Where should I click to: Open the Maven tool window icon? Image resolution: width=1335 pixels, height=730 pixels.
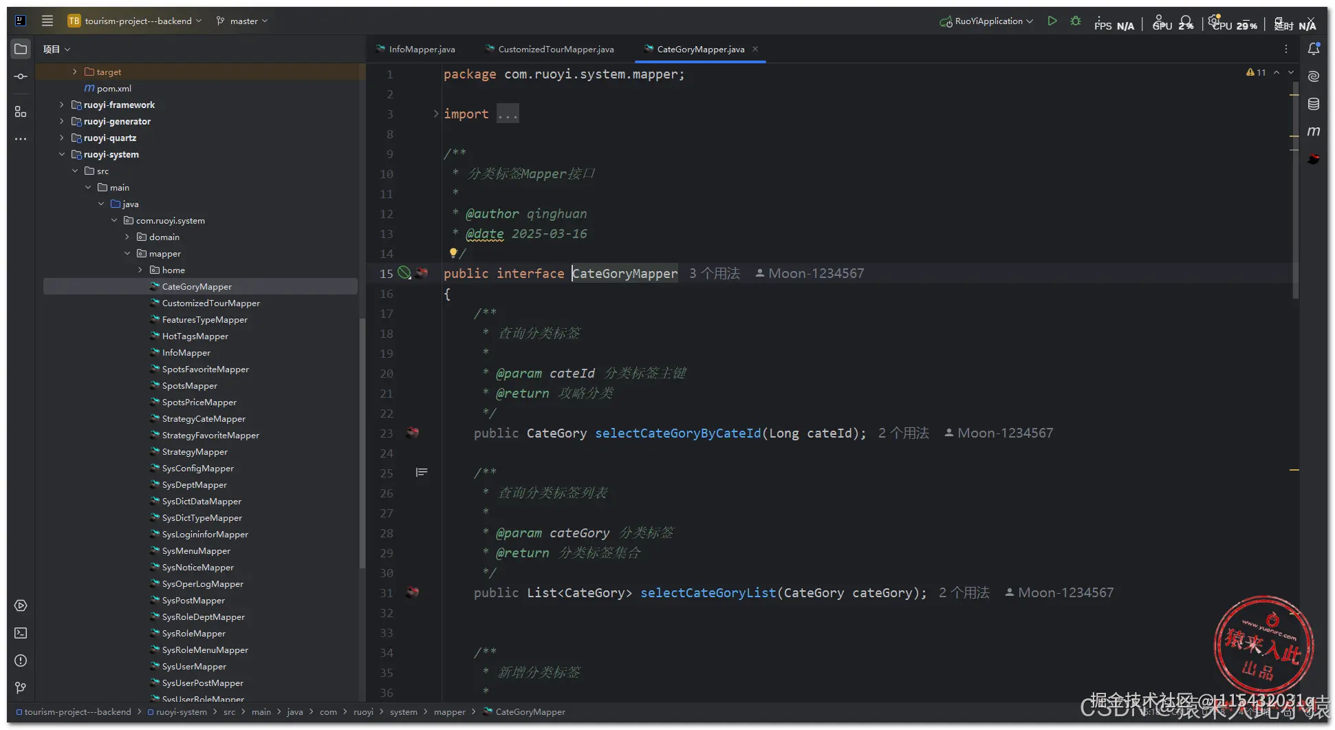tap(1313, 131)
